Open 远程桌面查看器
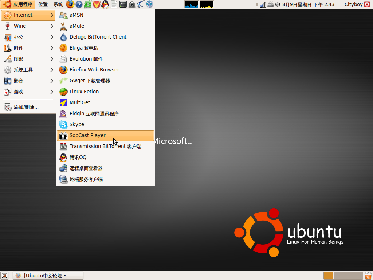Viewport: 373px width, 280px height. [x=105, y=168]
